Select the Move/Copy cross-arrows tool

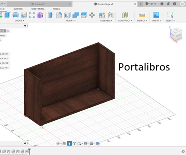click(x=92, y=15)
